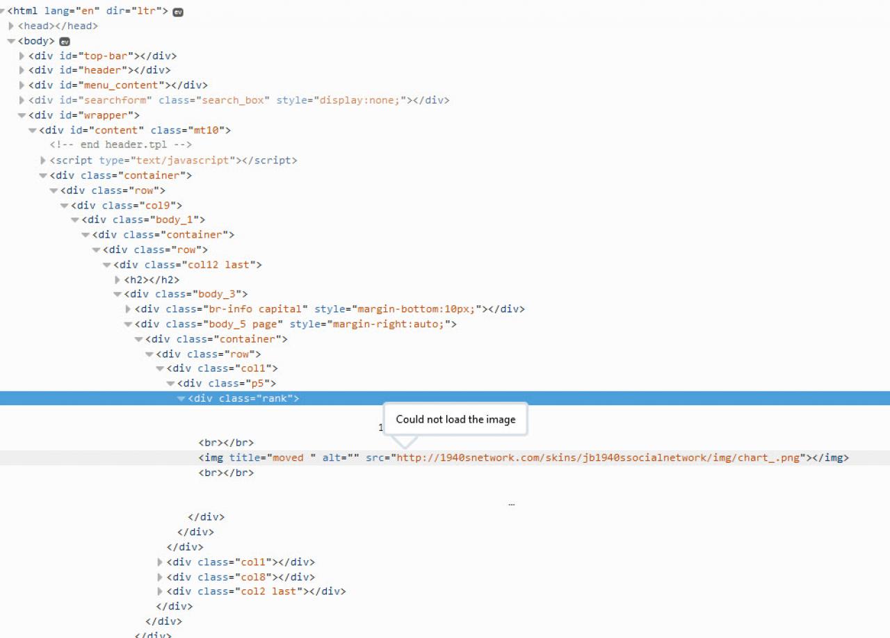Expand the h2 element node
The image size is (890, 638).
tap(118, 280)
